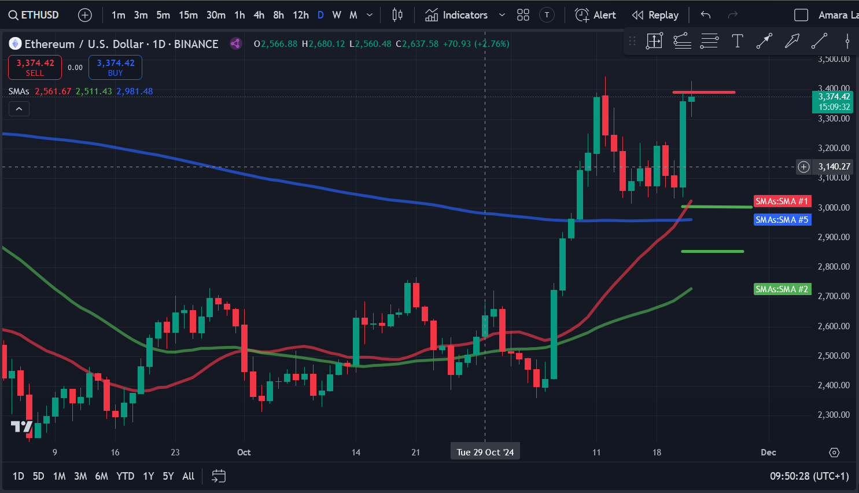Select the daily D interval
The image size is (859, 493).
(320, 15)
